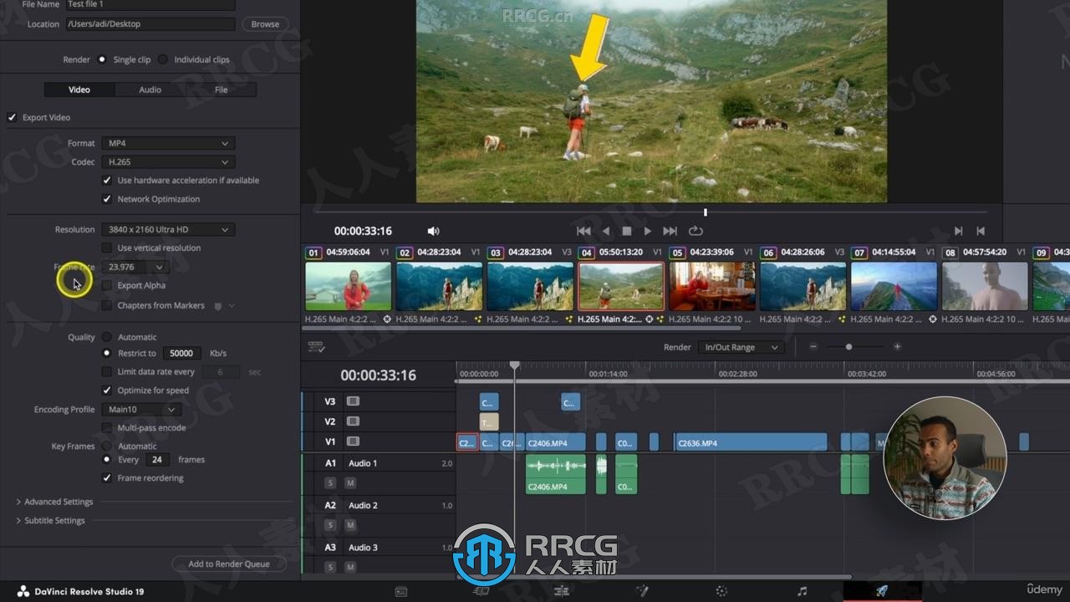
Task: Disable Network Optimization checkbox
Action: tap(106, 199)
